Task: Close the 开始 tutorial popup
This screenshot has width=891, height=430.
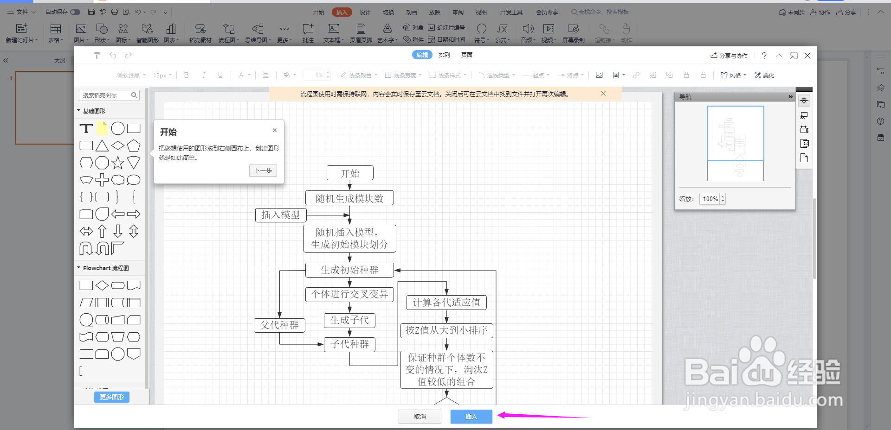Action: [x=275, y=130]
